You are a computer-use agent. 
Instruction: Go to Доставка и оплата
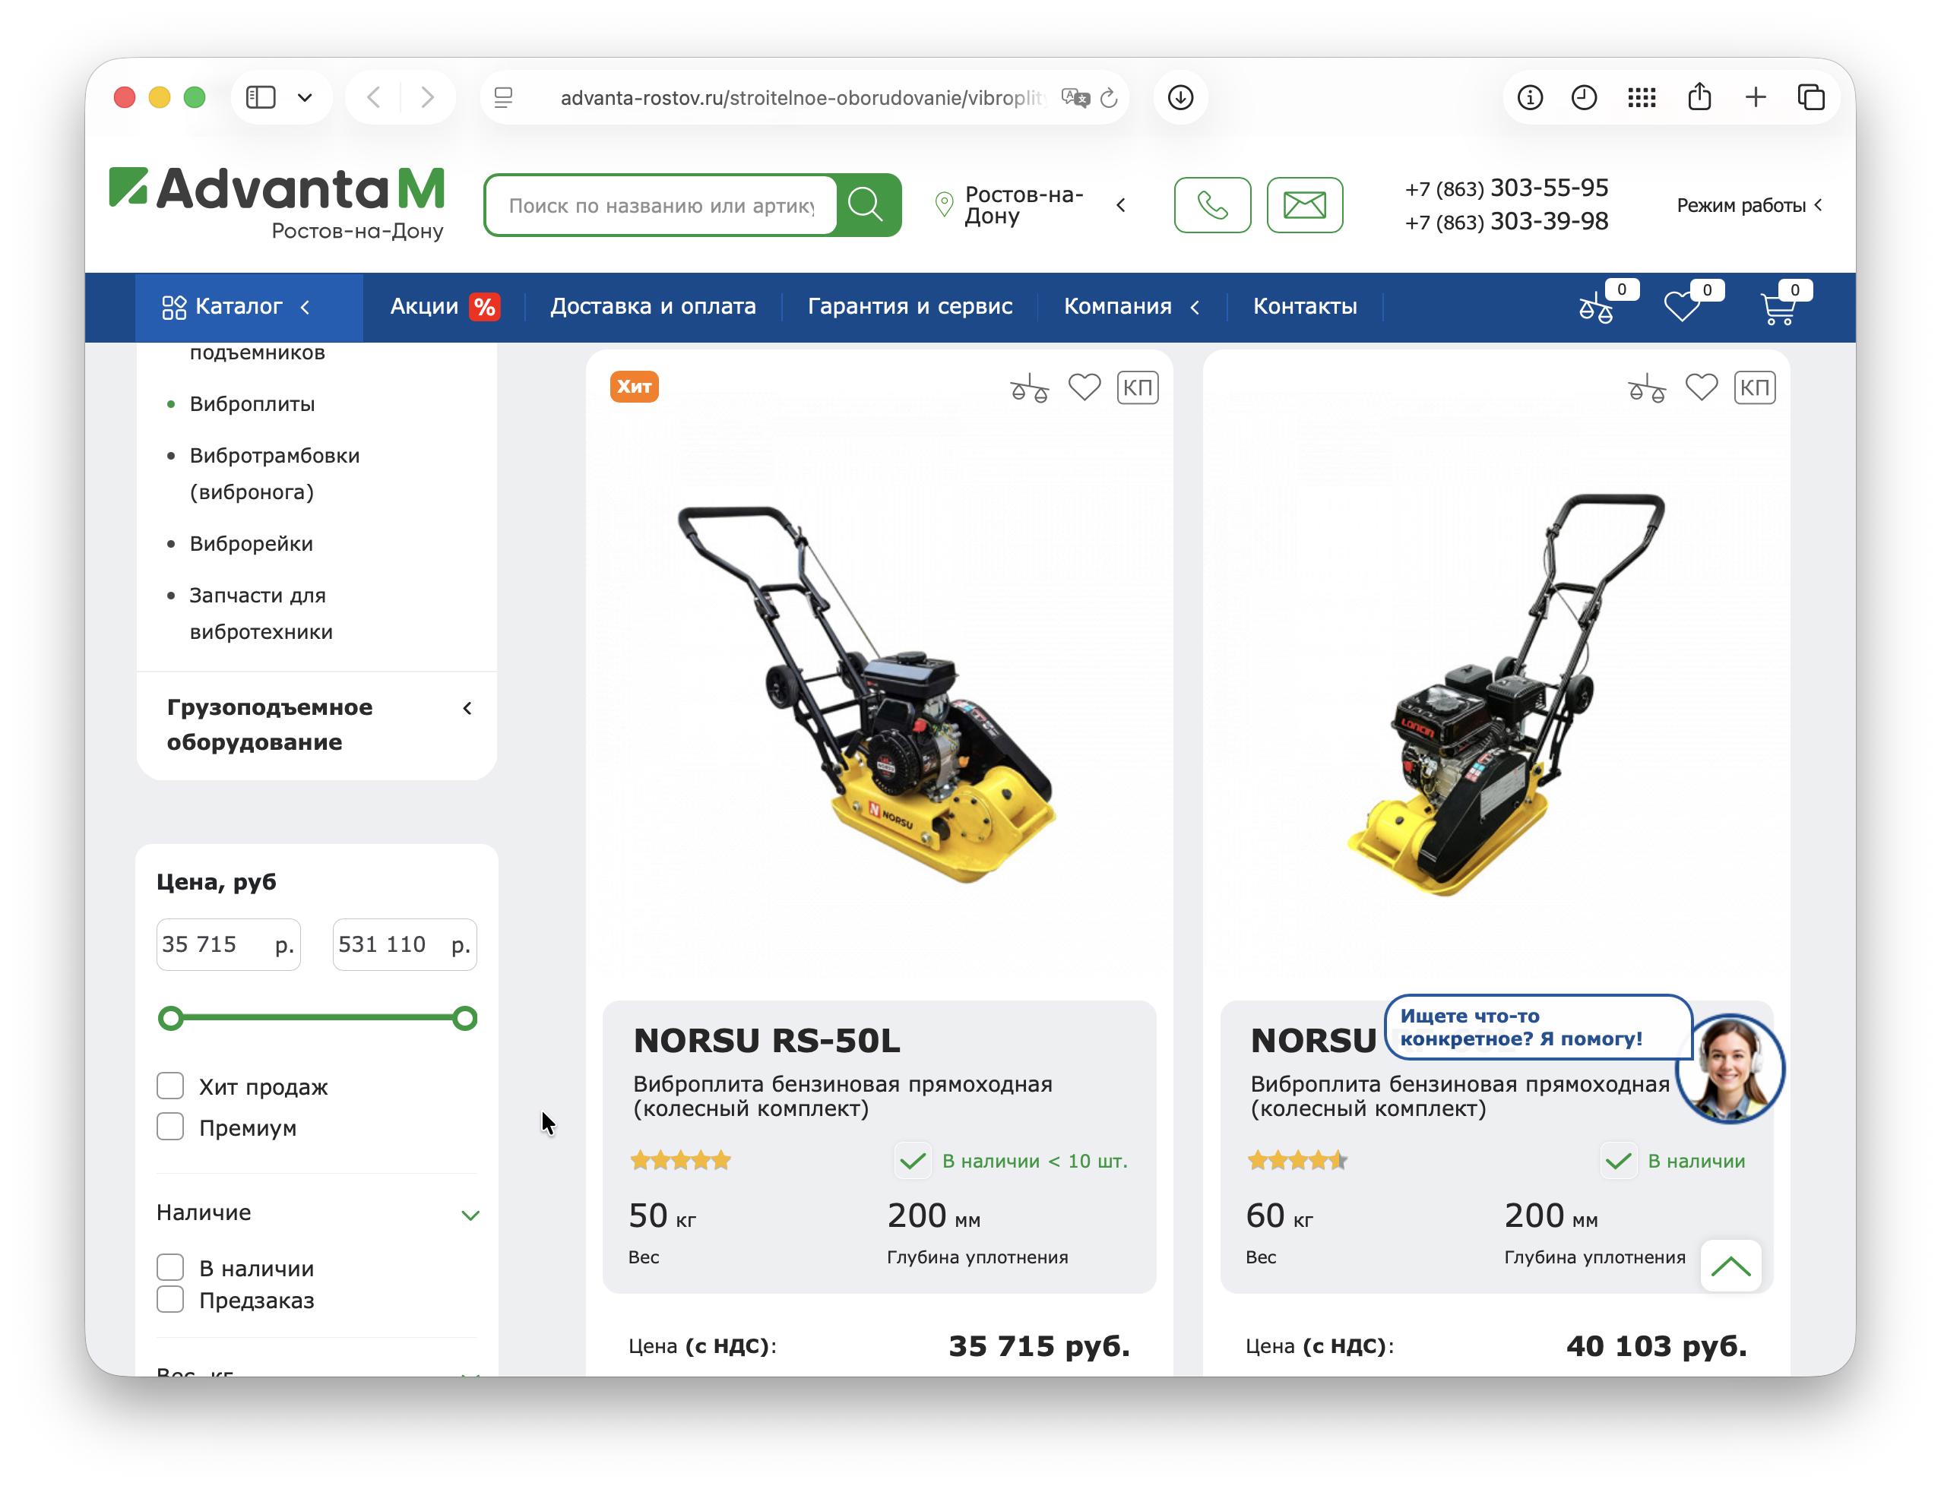pos(653,307)
